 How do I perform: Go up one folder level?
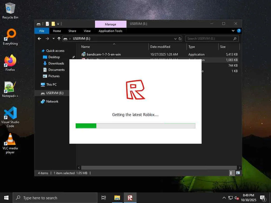[59, 39]
